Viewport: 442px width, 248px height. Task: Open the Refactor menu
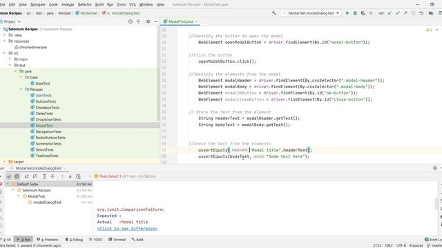[84, 5]
